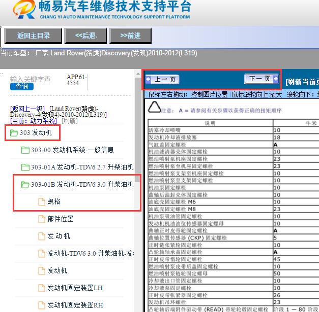Click document icon beside 发动机固定装置RH

coord(42,305)
